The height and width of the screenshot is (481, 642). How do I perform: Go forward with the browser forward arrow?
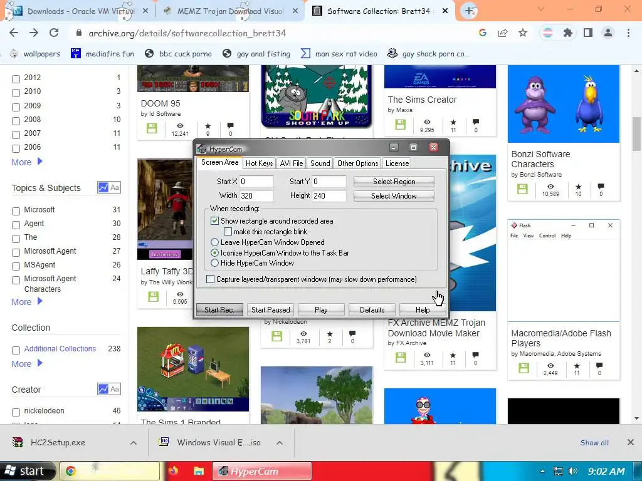[x=34, y=33]
